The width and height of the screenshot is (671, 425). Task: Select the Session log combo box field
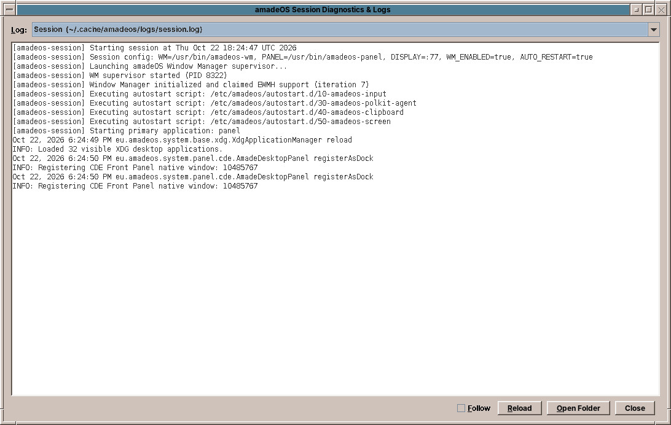(340, 29)
